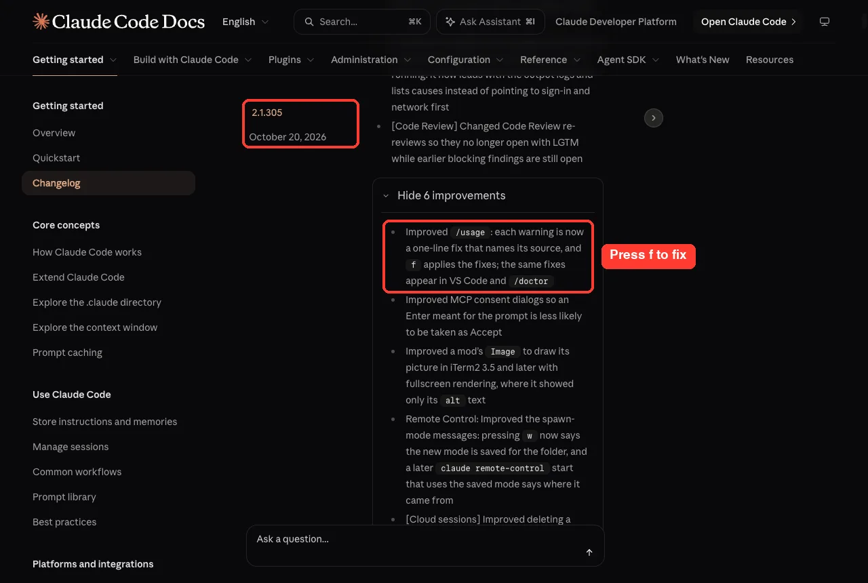Viewport: 868px width, 583px height.
Task: Open the Common workflows page
Action: click(77, 472)
